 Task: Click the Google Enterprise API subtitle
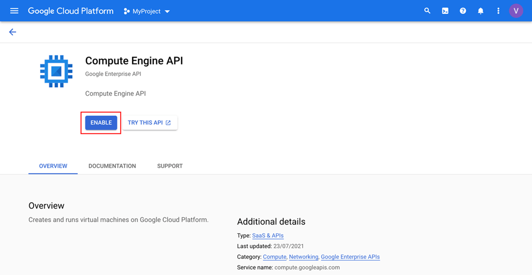(x=113, y=74)
